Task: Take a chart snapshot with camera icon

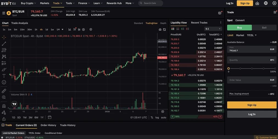Action: (x=160, y=30)
